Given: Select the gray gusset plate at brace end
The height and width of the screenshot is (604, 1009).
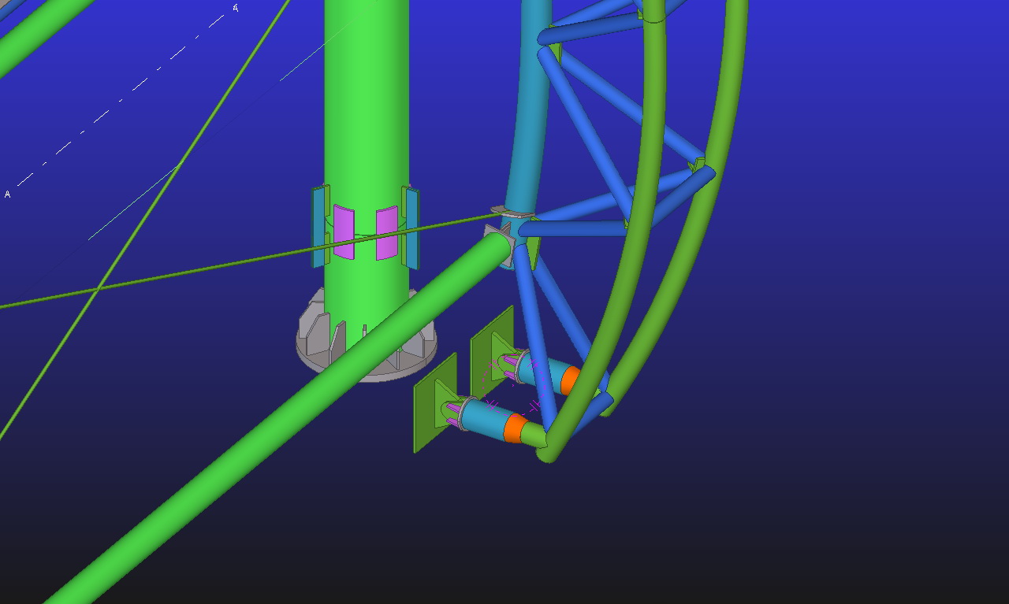Looking at the screenshot, I should tap(497, 239).
